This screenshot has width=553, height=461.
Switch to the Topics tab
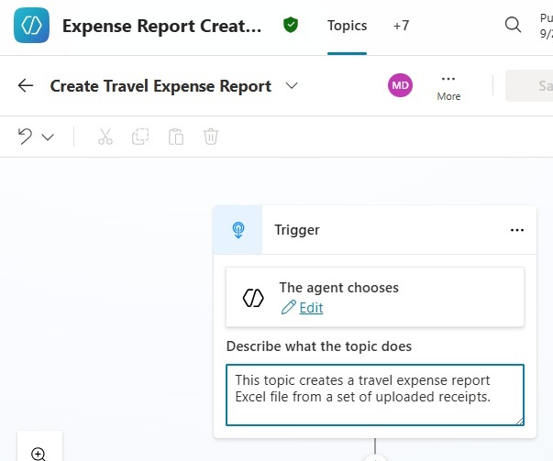pyautogui.click(x=347, y=26)
